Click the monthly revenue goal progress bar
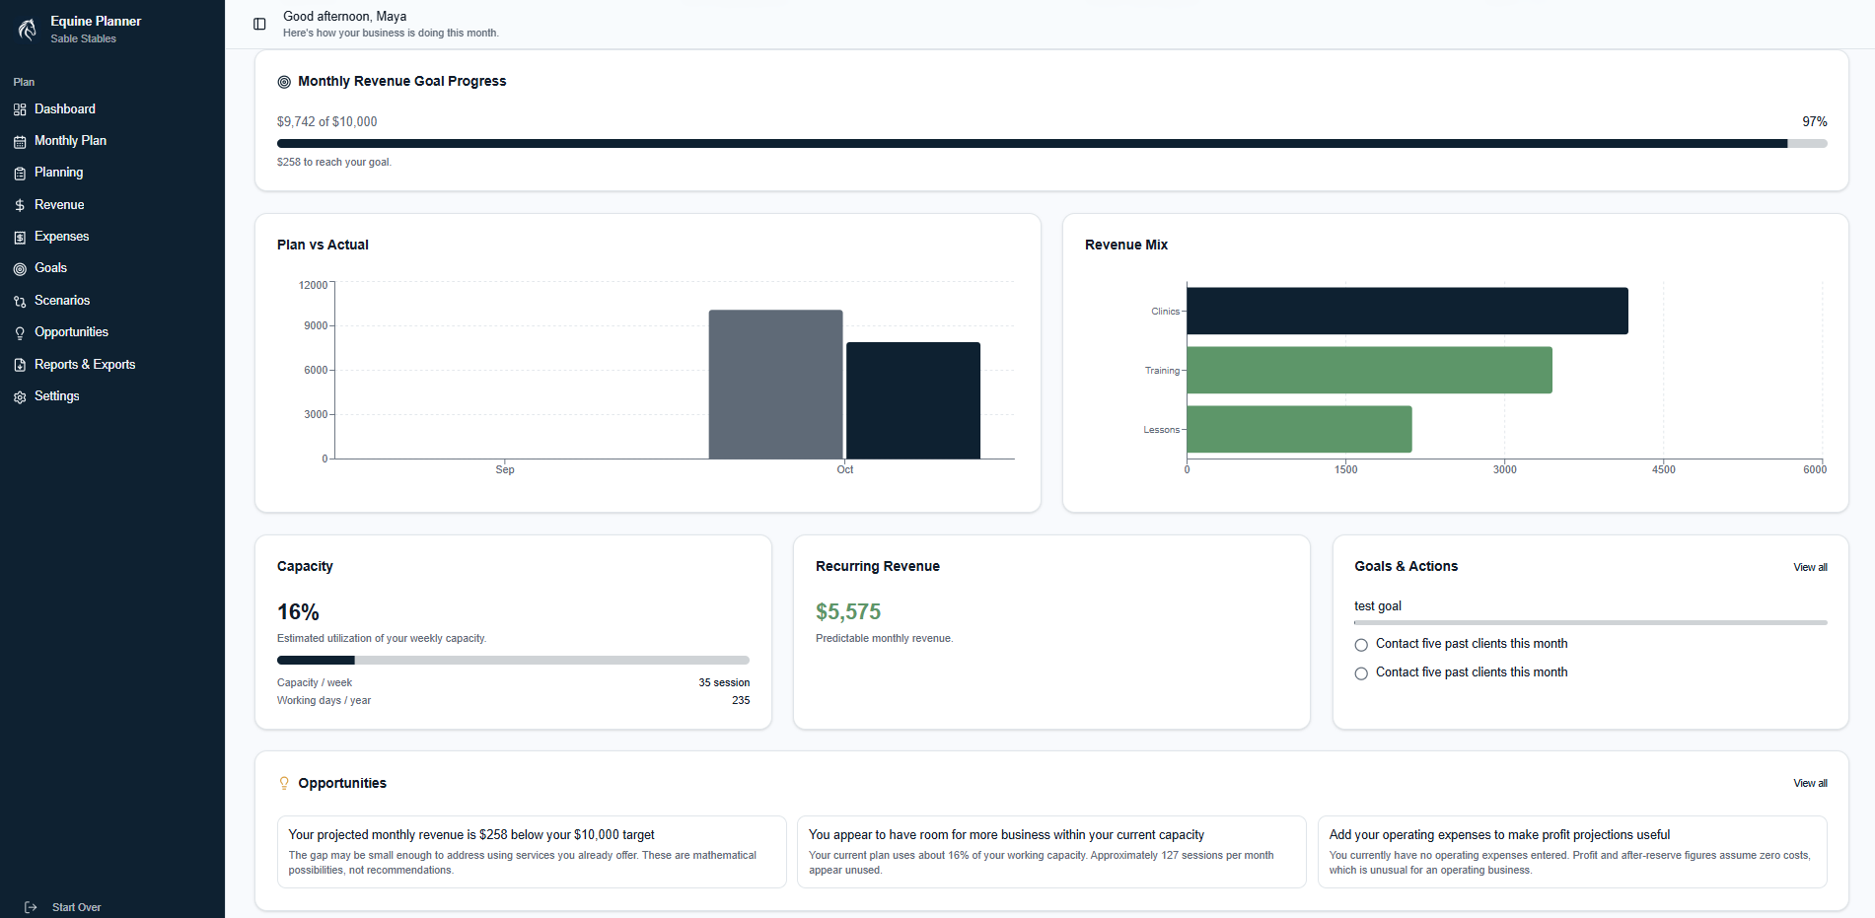Image resolution: width=1875 pixels, height=918 pixels. pos(1051,144)
